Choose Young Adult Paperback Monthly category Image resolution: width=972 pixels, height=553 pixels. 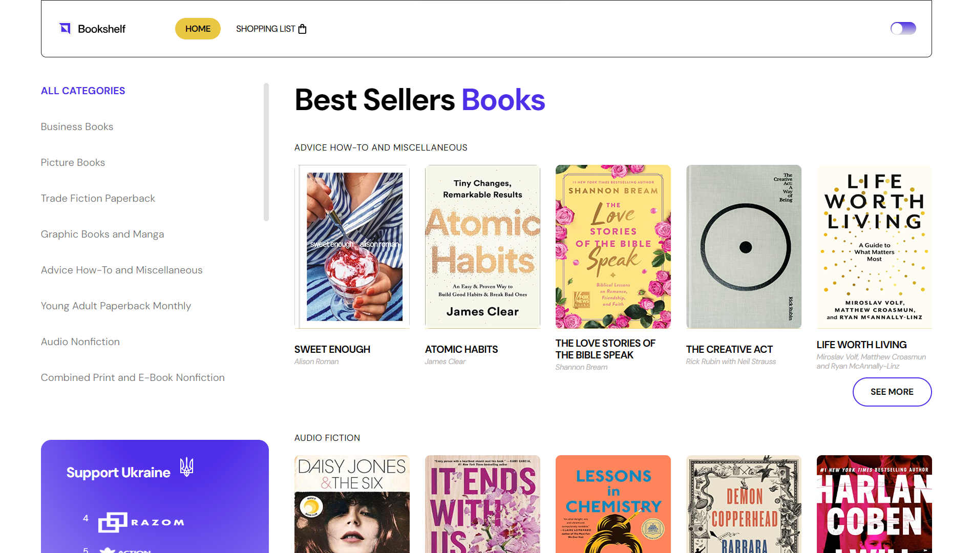click(116, 306)
